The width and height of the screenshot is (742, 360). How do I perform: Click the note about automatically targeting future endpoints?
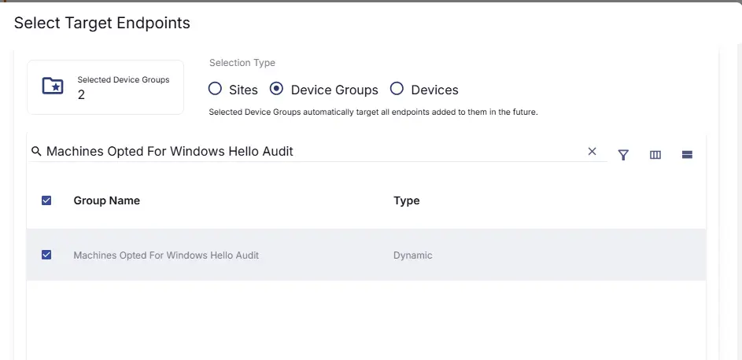click(x=373, y=112)
